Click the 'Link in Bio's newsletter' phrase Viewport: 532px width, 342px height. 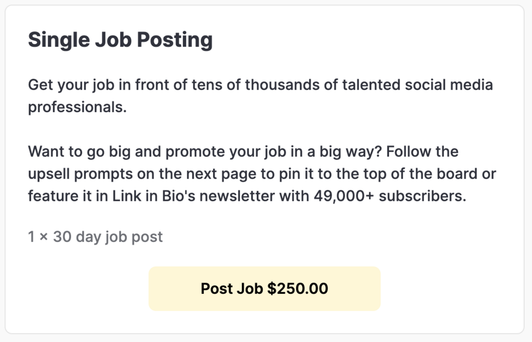tap(193, 196)
